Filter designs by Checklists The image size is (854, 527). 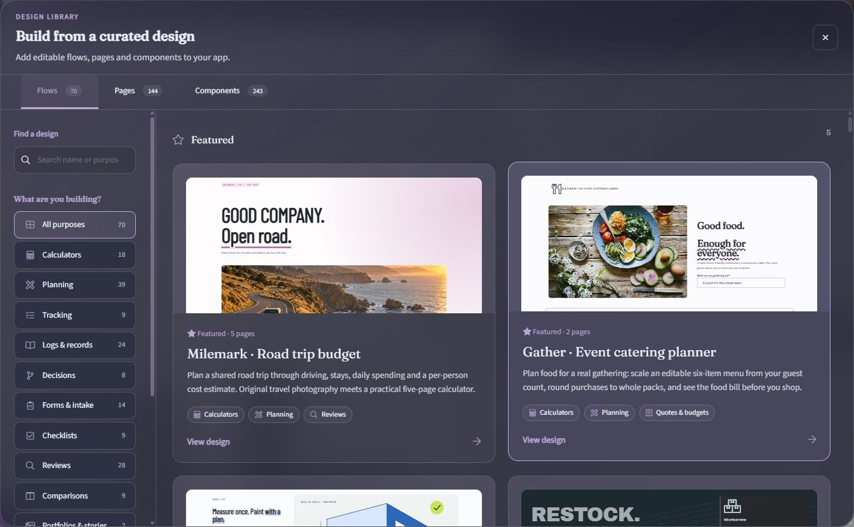(x=75, y=436)
